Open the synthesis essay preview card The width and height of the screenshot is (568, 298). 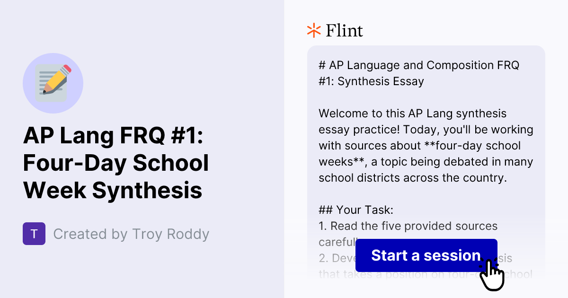[x=426, y=142]
